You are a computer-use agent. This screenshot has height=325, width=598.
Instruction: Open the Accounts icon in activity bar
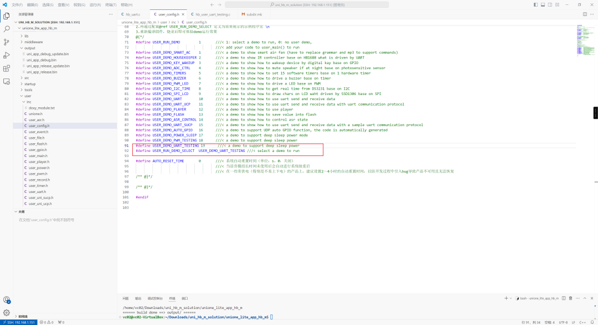click(x=7, y=300)
